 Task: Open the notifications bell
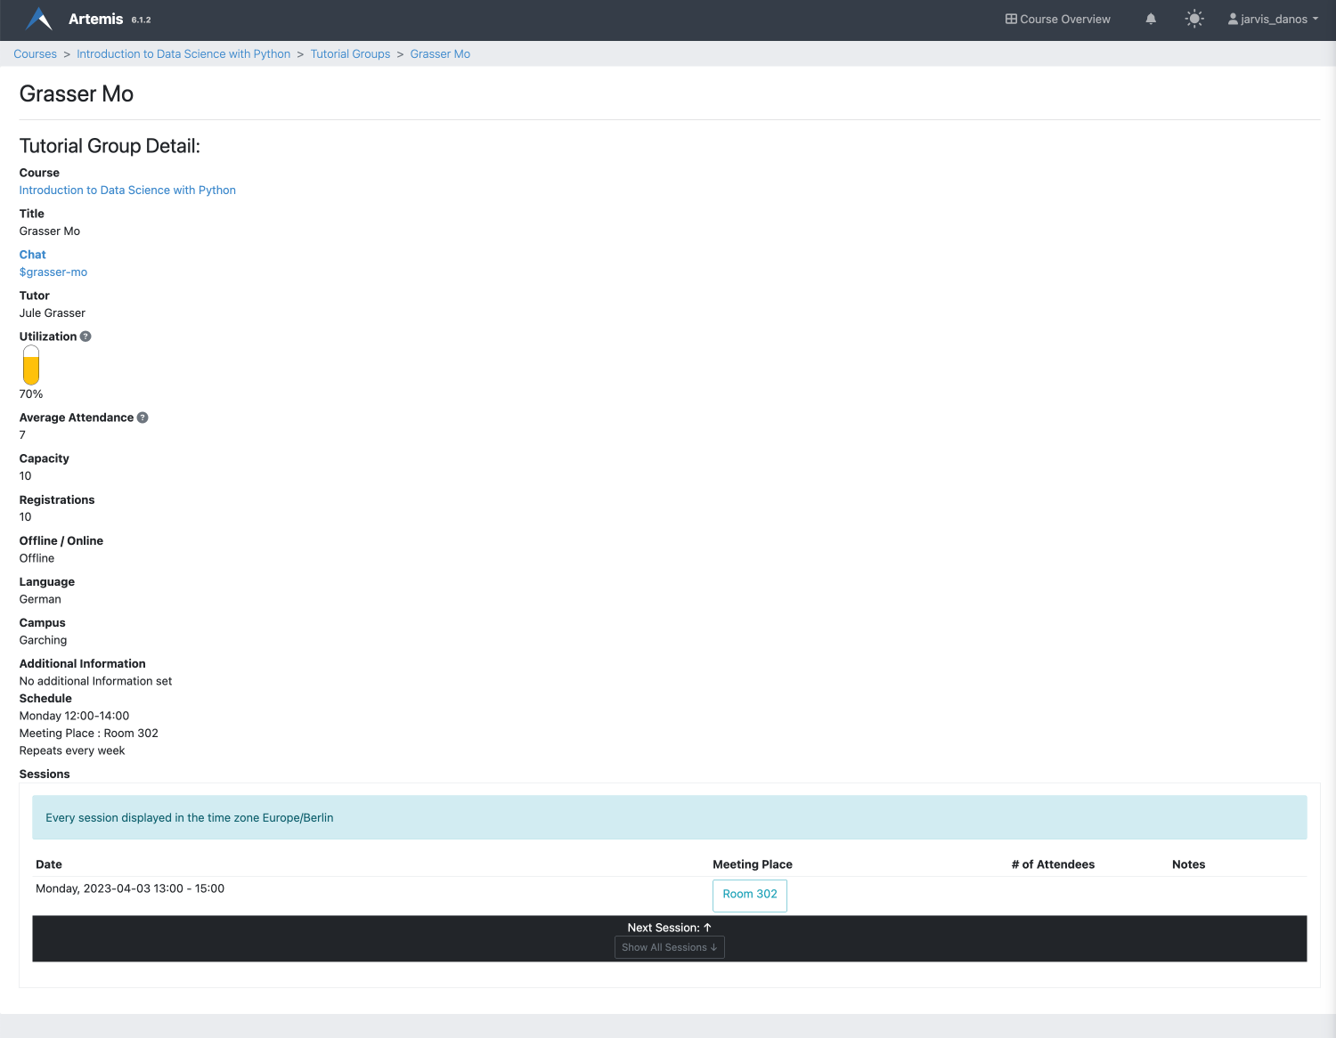click(1151, 19)
